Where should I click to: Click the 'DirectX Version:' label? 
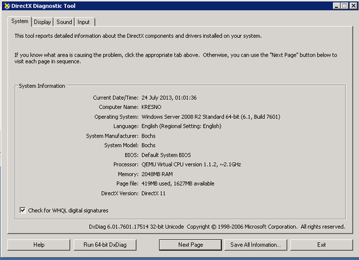[120, 194]
